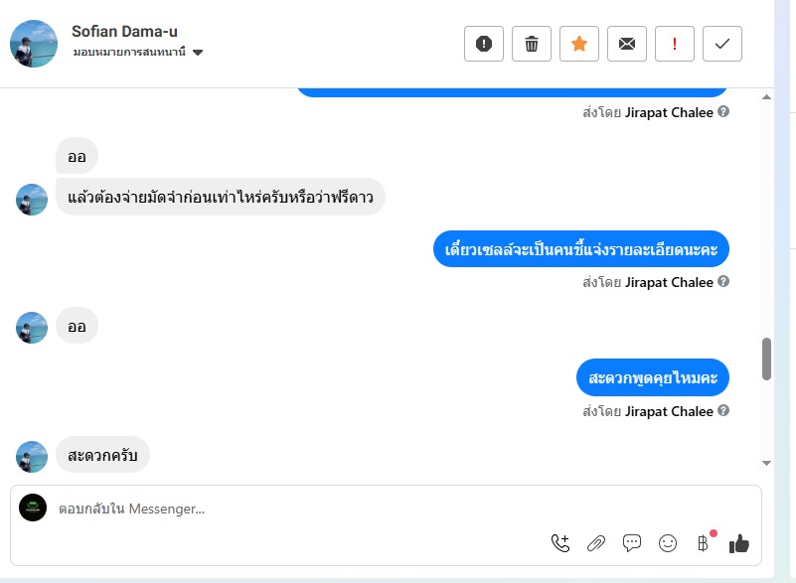This screenshot has width=796, height=583.
Task: Click help icon under สะดวกพูดคุยไหมคะ message
Action: 723,410
